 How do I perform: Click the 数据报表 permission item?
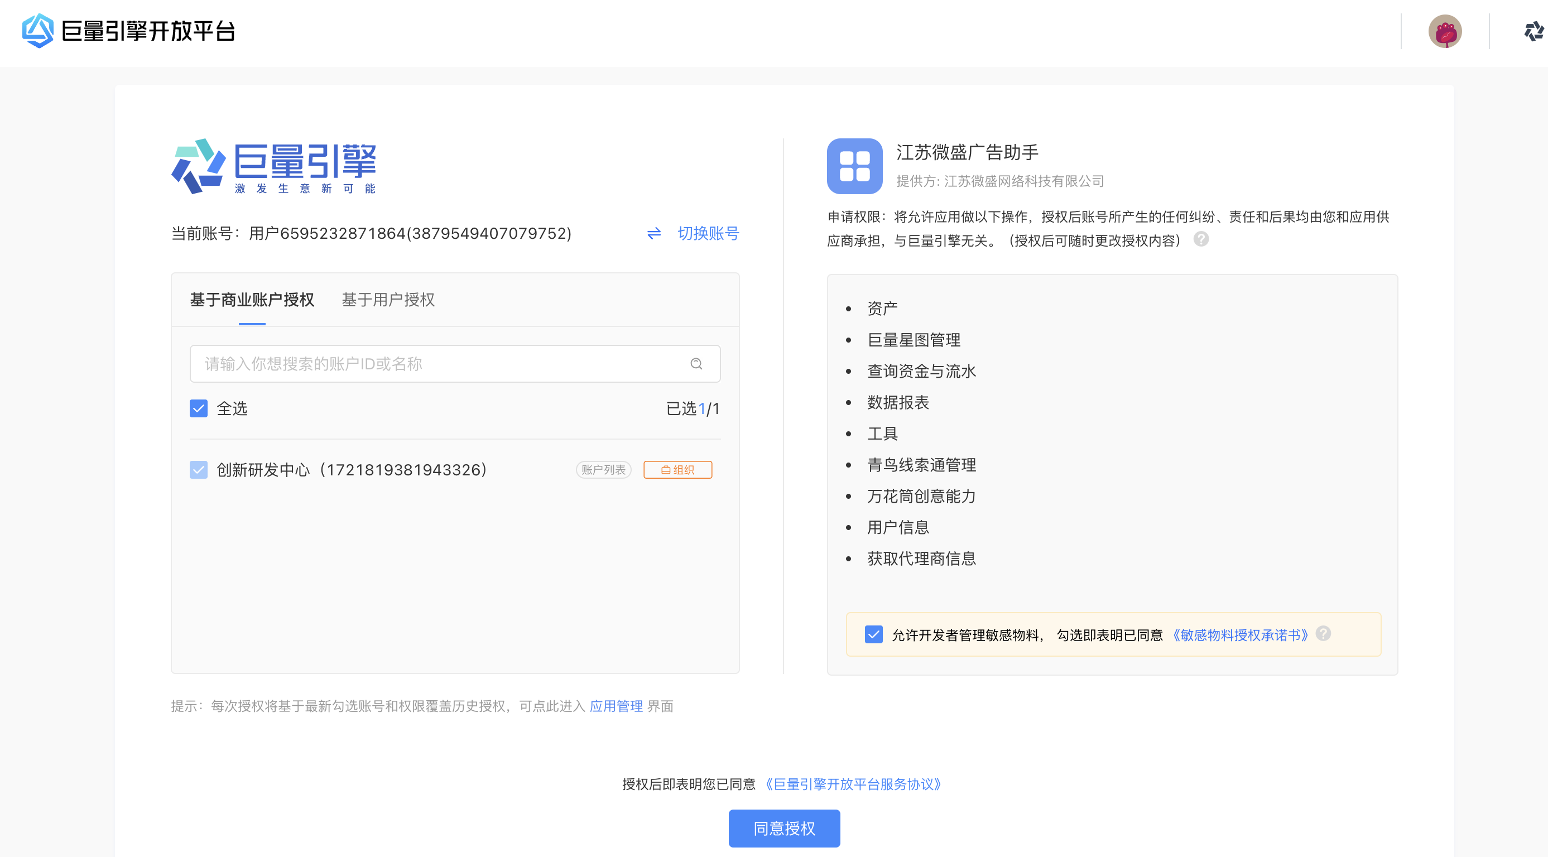(x=898, y=403)
